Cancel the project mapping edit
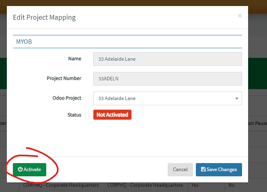 (180, 170)
